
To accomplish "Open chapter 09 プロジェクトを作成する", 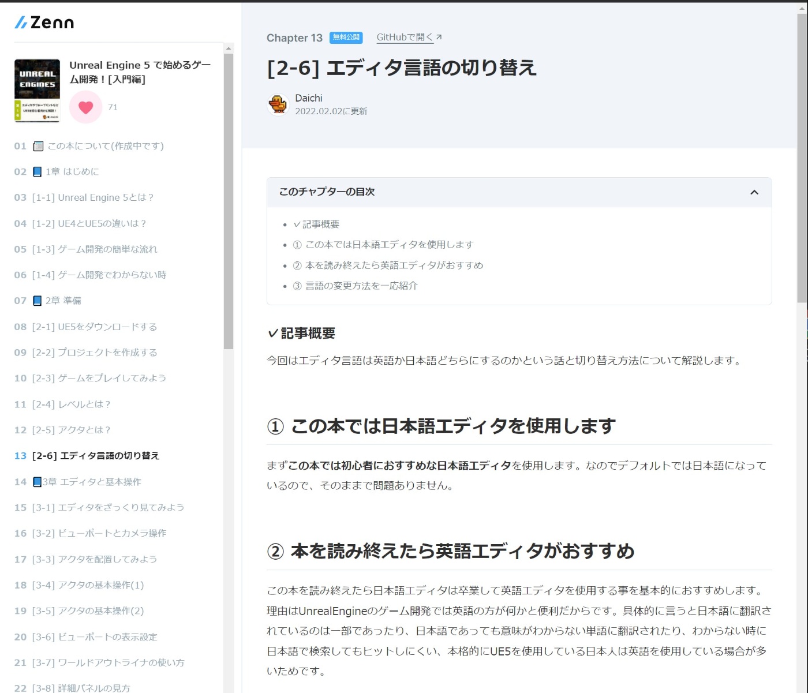I will pos(85,352).
